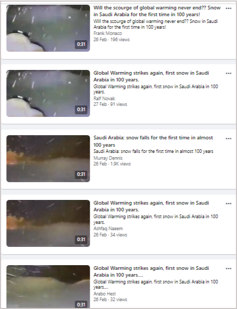
Task: Open Ashfaq Naeem's 'Global Warming strikes again' title
Action: click(x=151, y=206)
